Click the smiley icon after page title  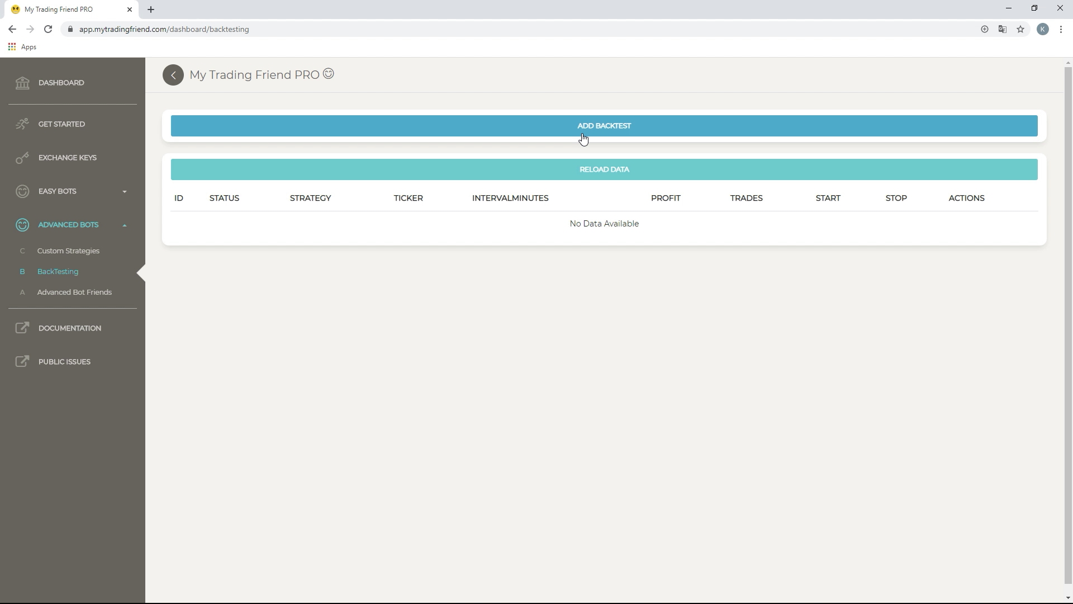329,74
